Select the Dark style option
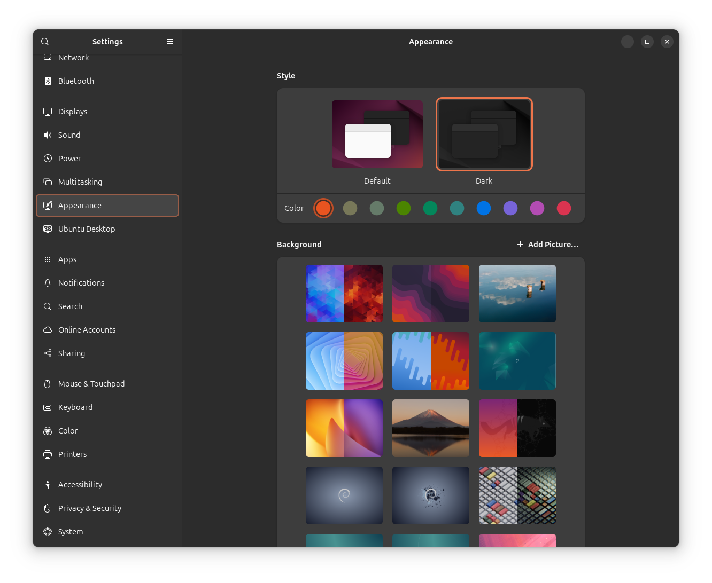Screen dimensions: 712x583 click(484, 135)
